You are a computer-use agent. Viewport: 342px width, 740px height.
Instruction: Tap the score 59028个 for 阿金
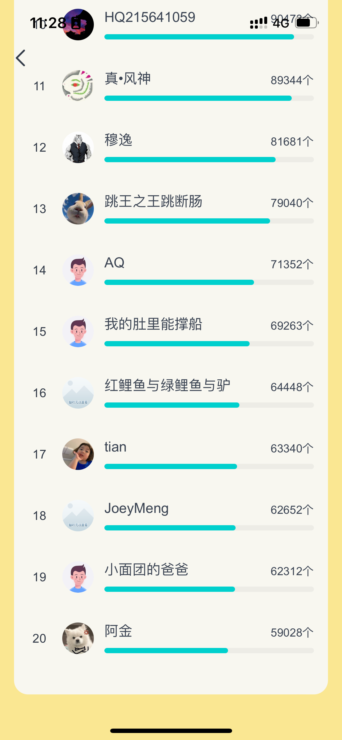292,632
